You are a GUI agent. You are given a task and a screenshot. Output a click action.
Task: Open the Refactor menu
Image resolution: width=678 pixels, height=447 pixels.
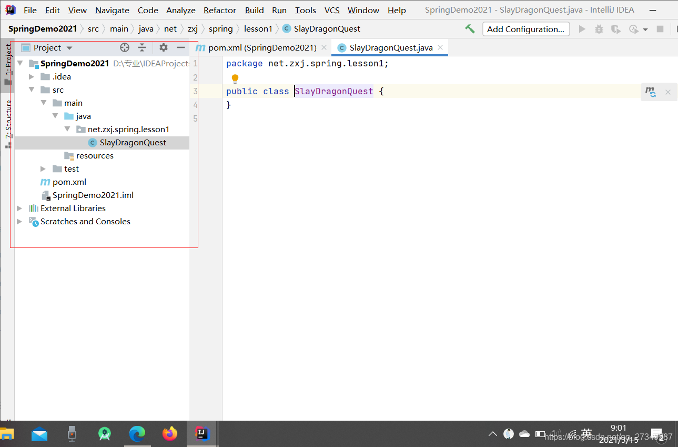[x=220, y=10]
